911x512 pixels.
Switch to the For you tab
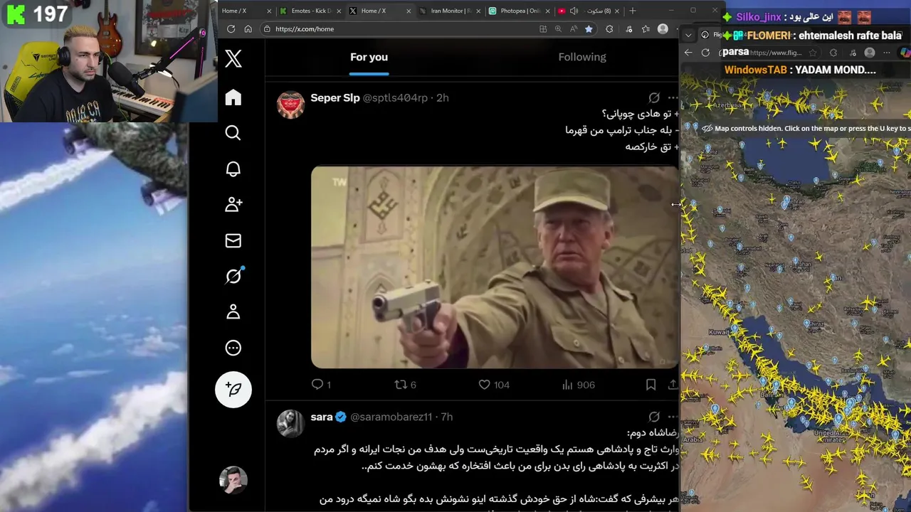(x=369, y=57)
